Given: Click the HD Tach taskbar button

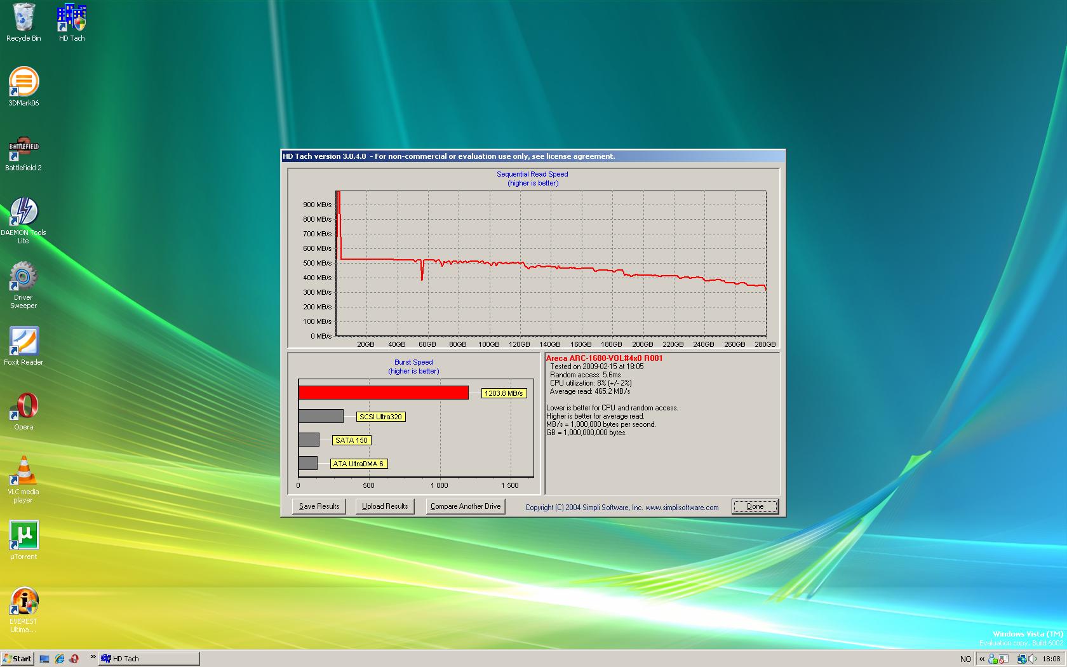Looking at the screenshot, I should click(x=149, y=659).
